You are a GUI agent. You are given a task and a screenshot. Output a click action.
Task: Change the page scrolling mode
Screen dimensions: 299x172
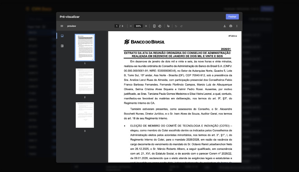pyautogui.click(x=154, y=26)
